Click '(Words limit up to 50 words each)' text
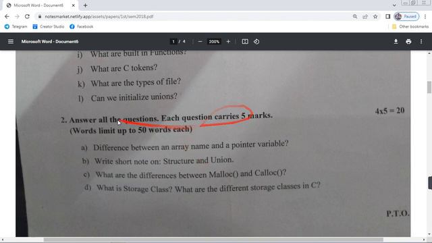The image size is (432, 243). (x=131, y=130)
